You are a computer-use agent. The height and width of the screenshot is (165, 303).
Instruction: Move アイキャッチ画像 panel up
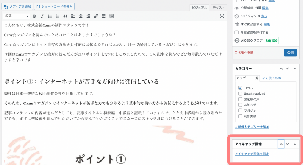(x=281, y=144)
